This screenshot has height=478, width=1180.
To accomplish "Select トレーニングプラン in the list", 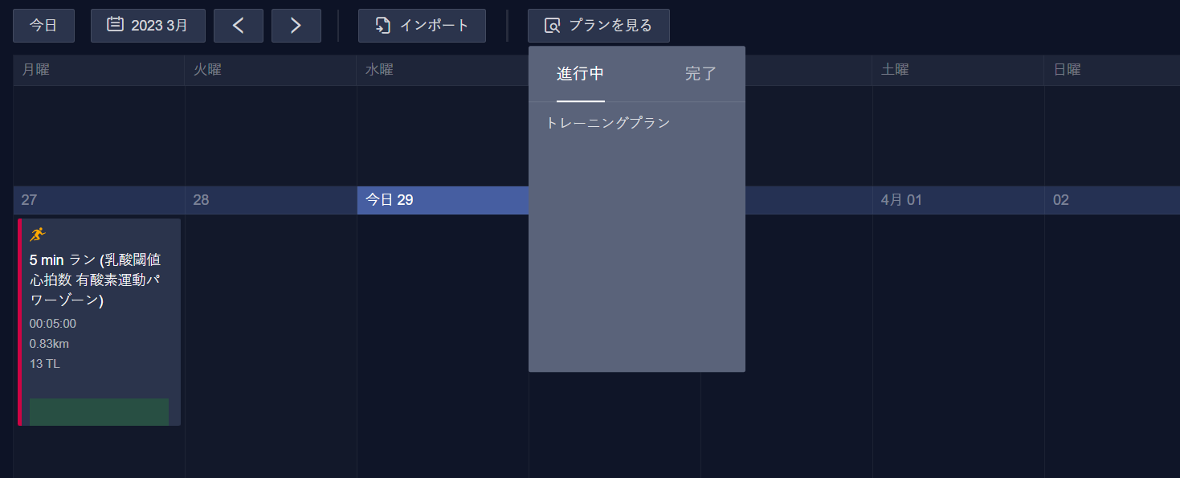I will pyautogui.click(x=608, y=123).
